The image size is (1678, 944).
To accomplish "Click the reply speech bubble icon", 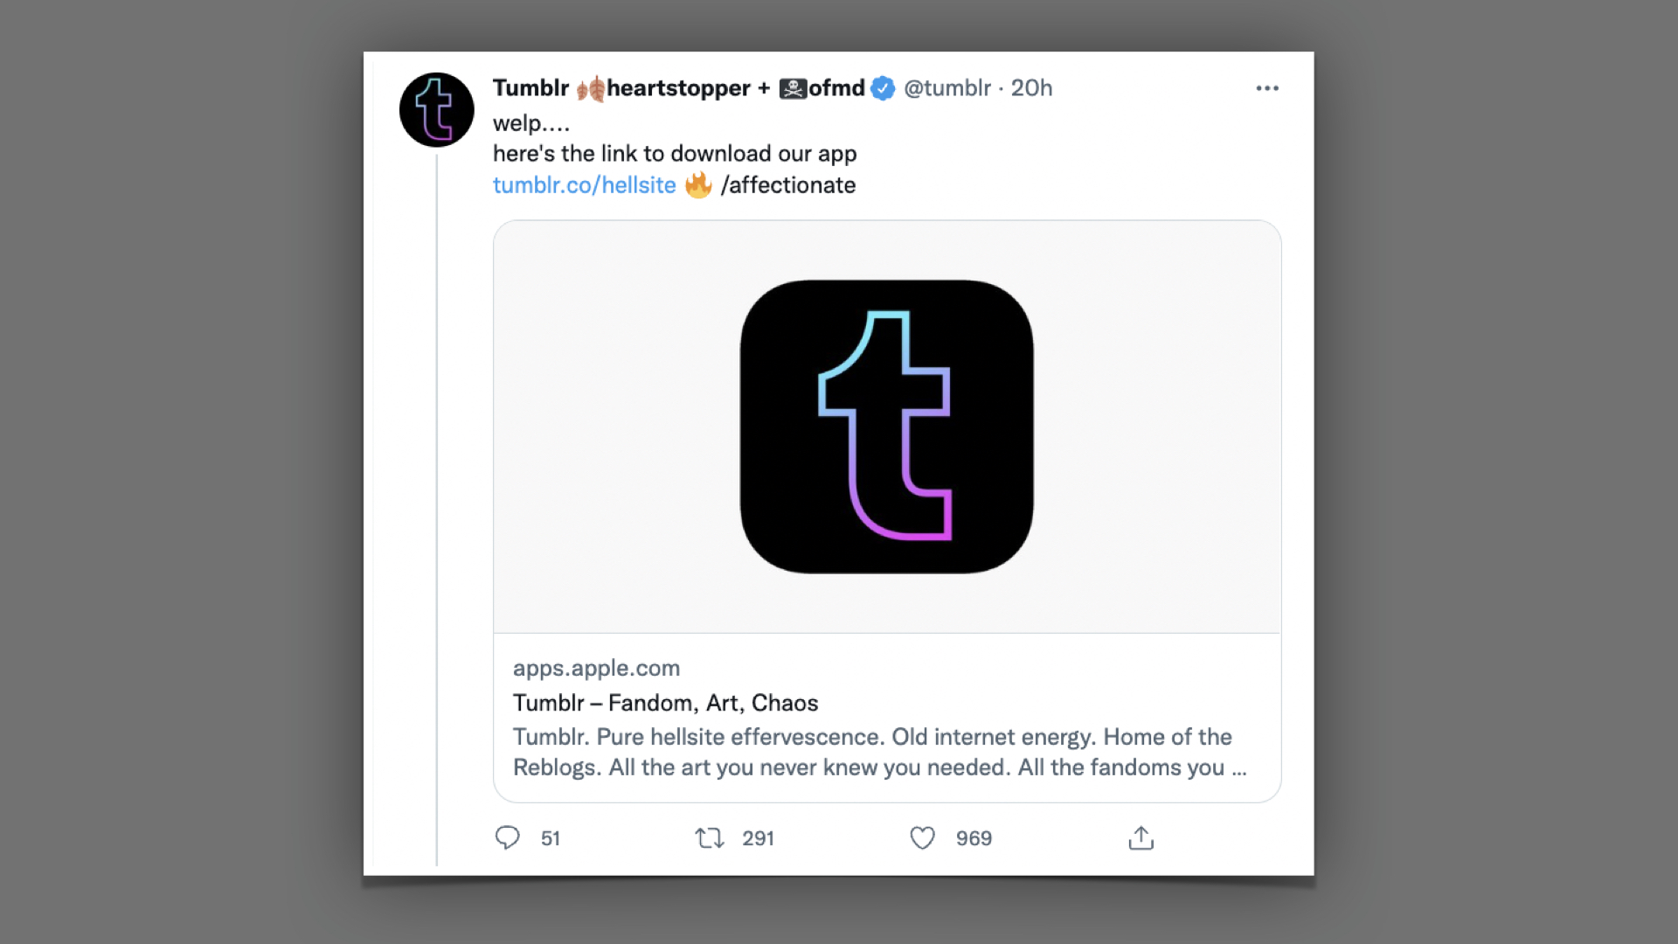I will [x=507, y=837].
